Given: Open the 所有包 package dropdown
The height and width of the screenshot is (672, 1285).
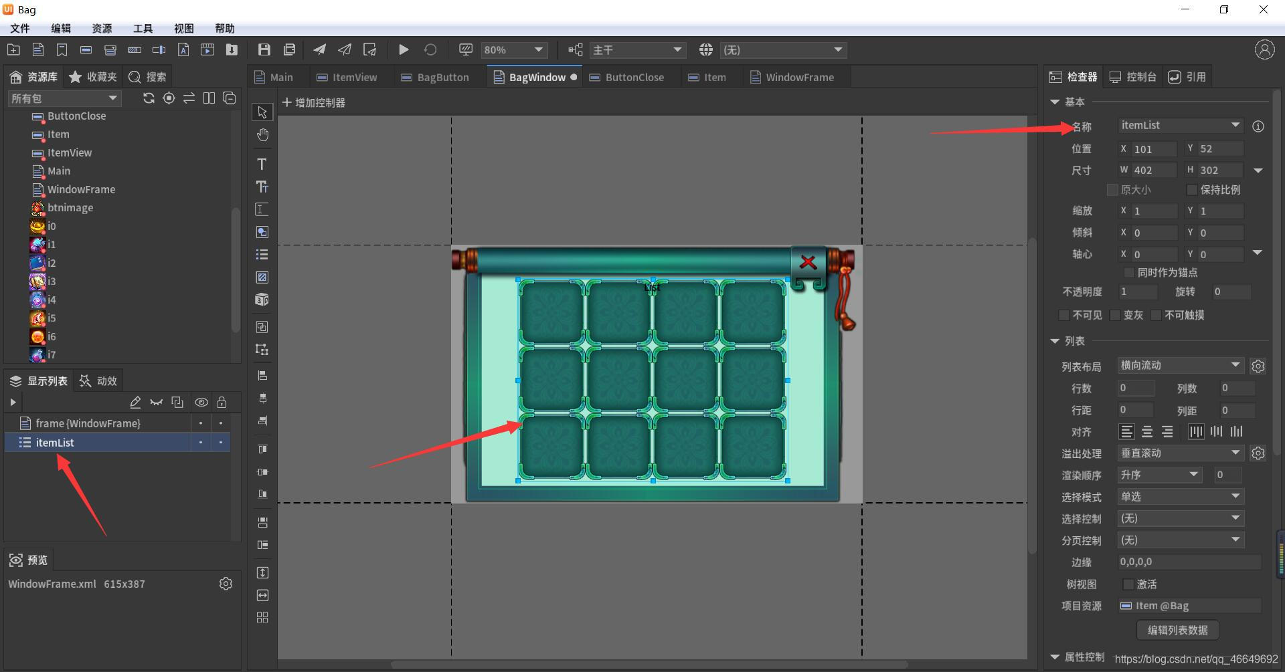Looking at the screenshot, I should pos(64,98).
